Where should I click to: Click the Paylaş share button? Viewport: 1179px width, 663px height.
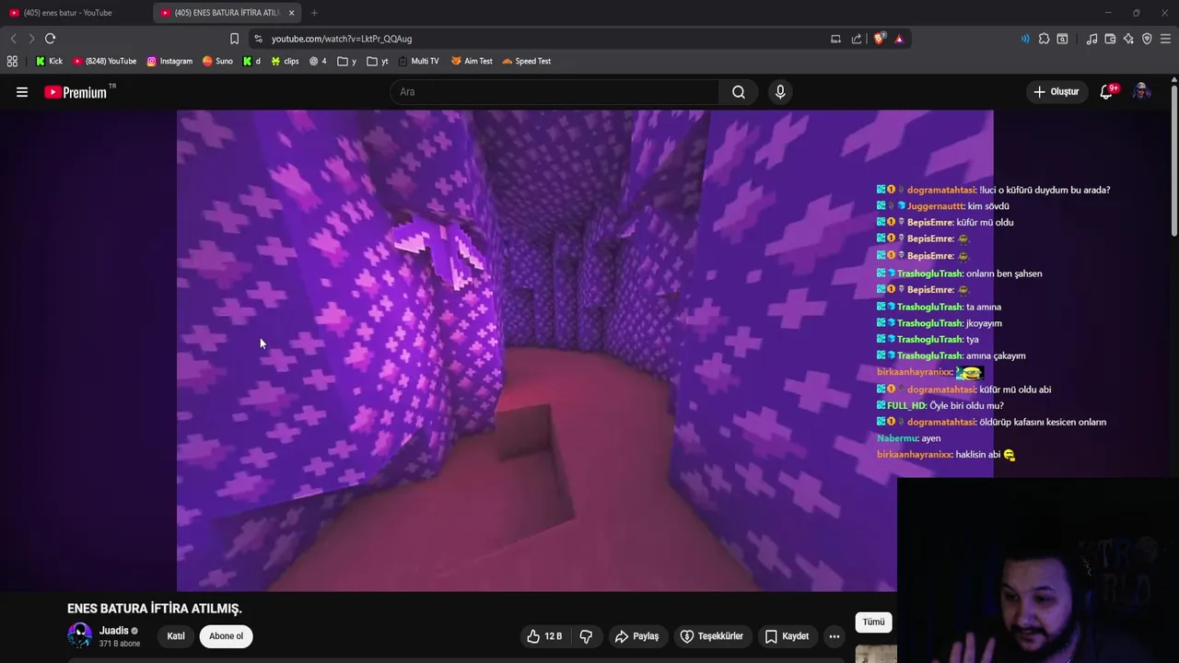tap(636, 636)
